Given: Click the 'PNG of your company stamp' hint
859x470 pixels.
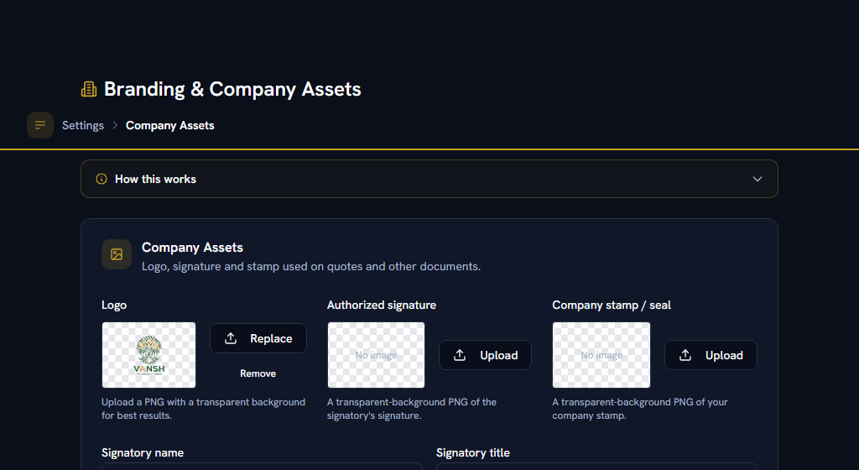Looking at the screenshot, I should (x=640, y=409).
